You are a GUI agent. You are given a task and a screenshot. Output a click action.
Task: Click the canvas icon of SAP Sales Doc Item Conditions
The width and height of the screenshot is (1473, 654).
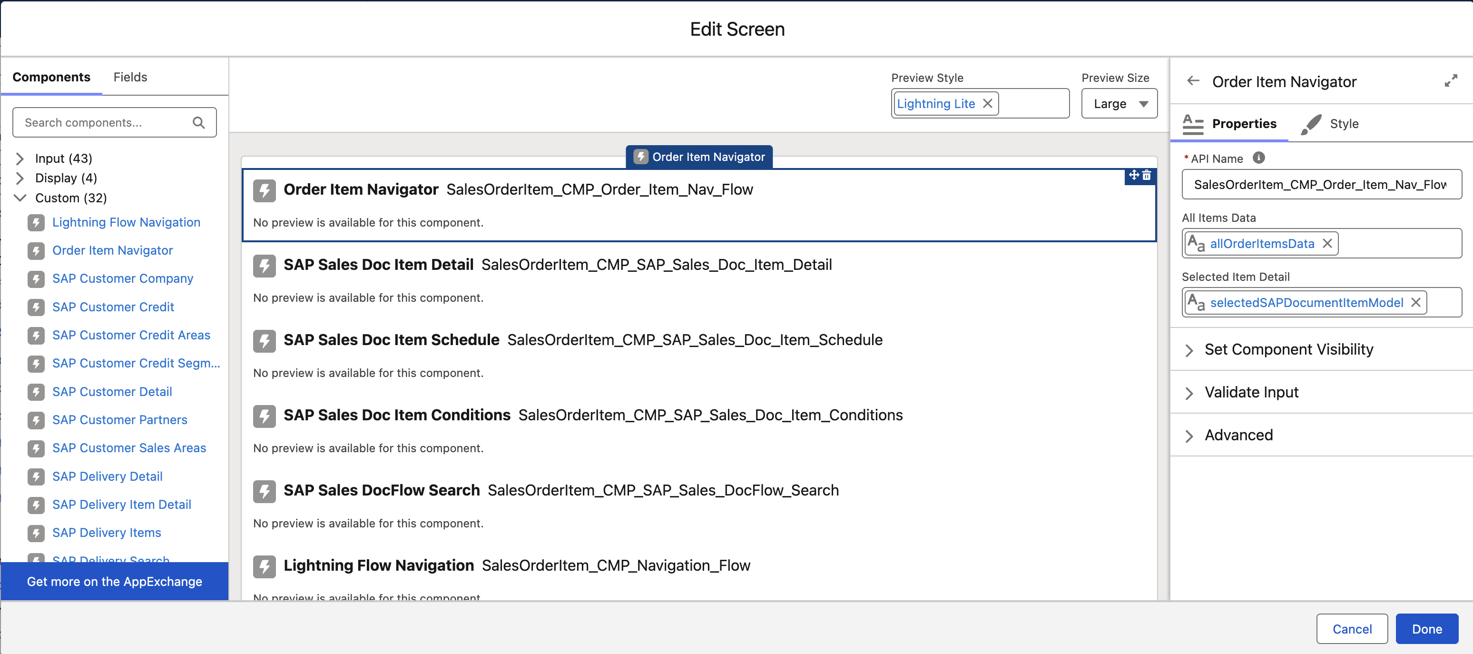tap(264, 416)
